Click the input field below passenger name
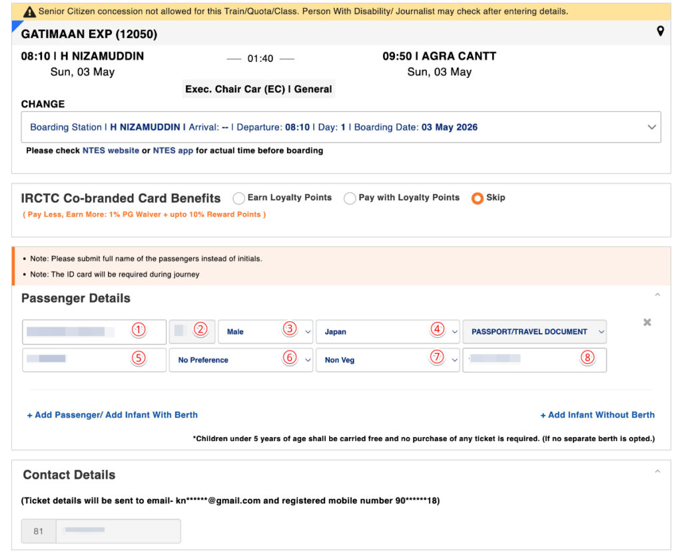Screen dimensions: 682x558 94,360
